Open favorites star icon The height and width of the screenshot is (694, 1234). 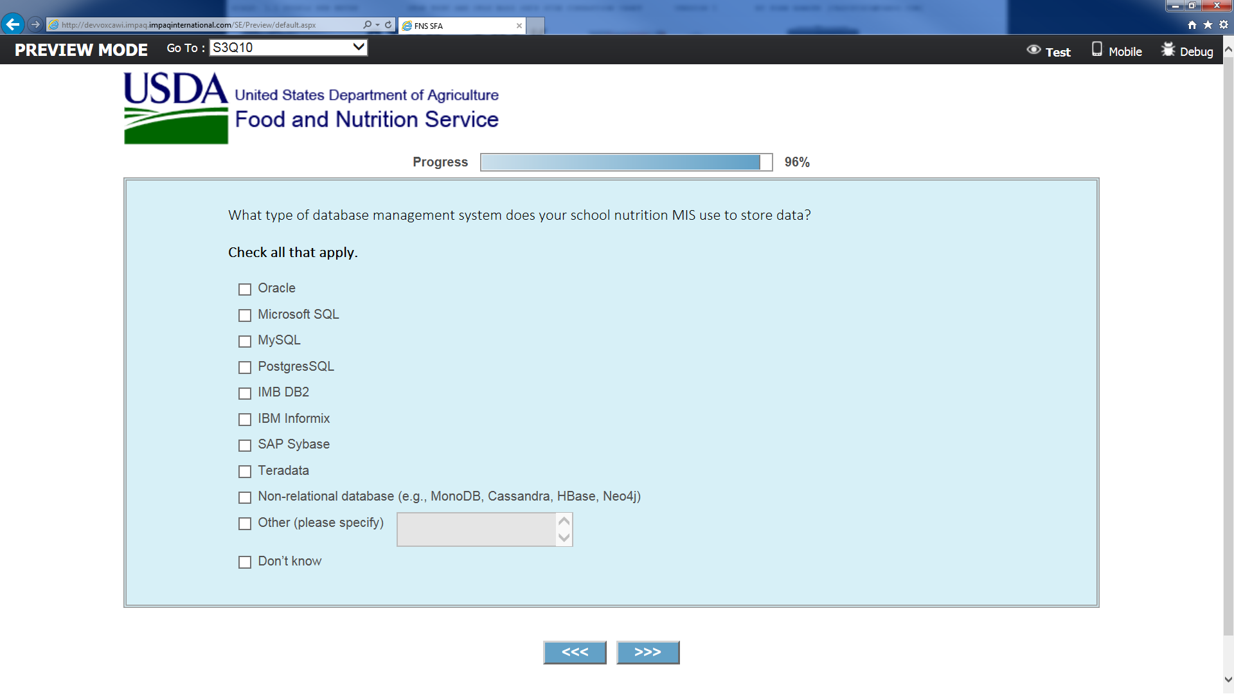click(x=1208, y=25)
